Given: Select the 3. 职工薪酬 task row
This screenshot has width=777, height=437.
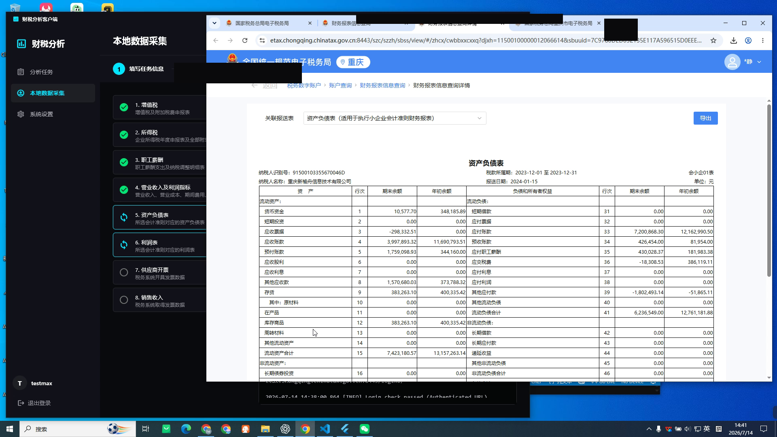Looking at the screenshot, I should 160,163.
